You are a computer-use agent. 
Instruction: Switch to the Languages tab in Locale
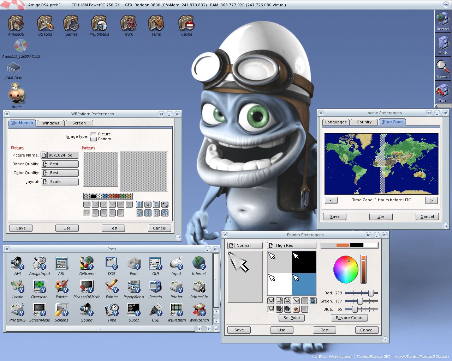coord(336,122)
